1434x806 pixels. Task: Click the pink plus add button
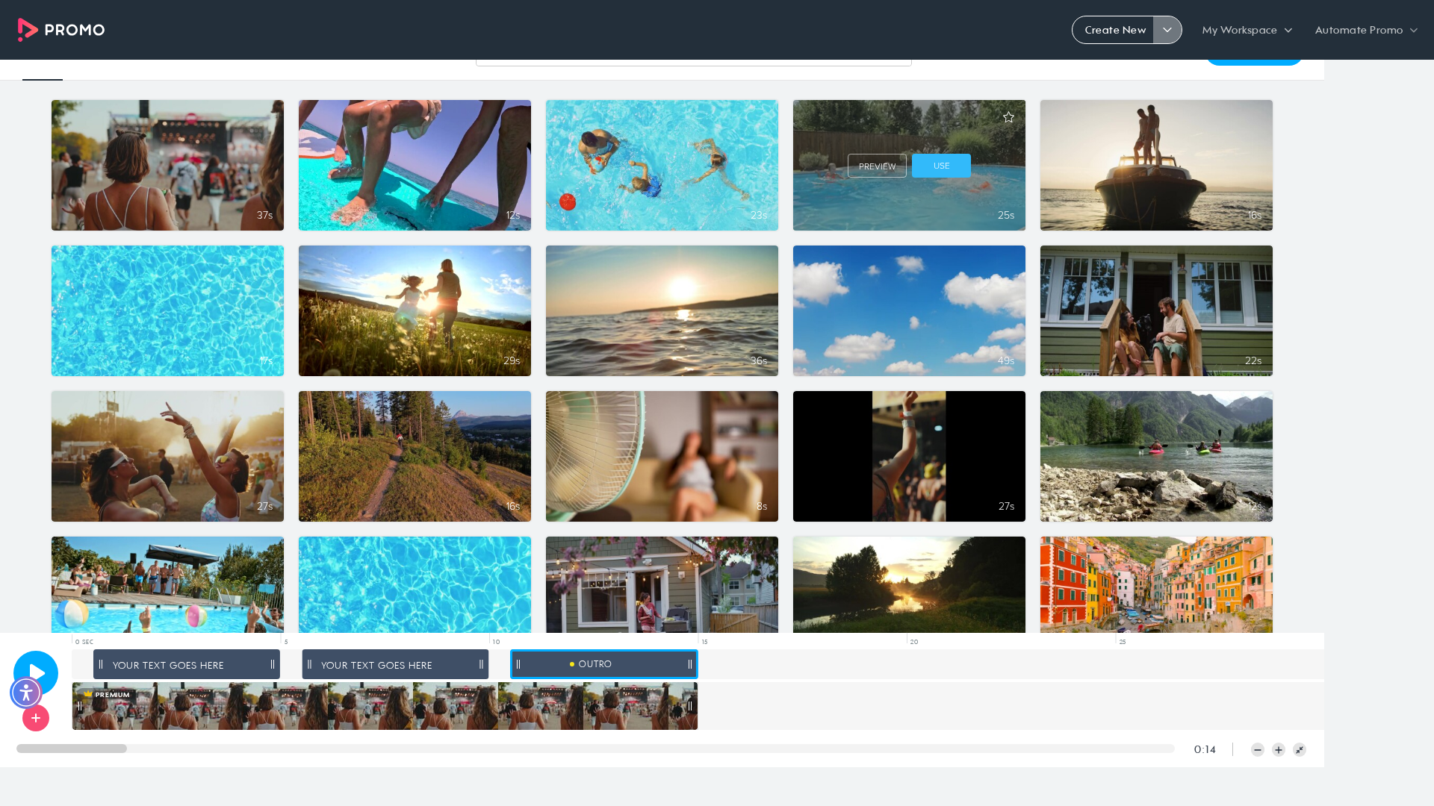click(x=36, y=718)
